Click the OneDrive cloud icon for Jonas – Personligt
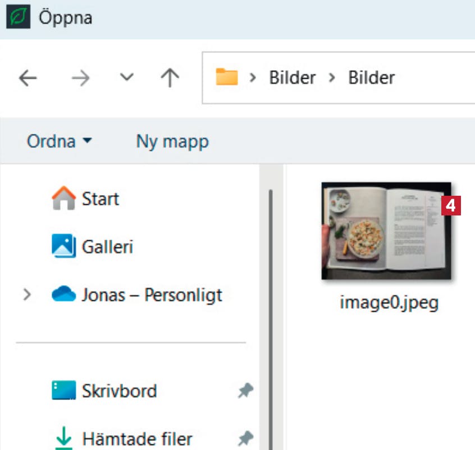Viewport: 475px width, 450px height. tap(63, 295)
